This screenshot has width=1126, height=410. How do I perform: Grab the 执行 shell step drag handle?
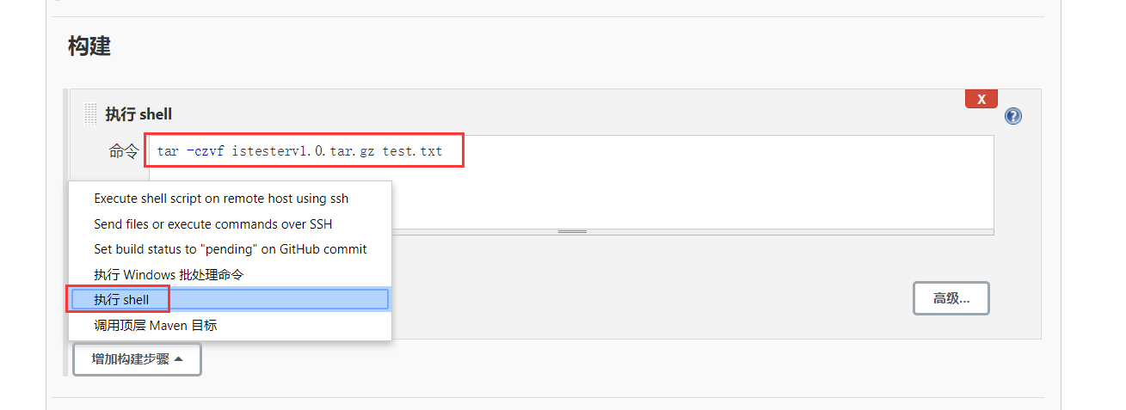(x=90, y=113)
